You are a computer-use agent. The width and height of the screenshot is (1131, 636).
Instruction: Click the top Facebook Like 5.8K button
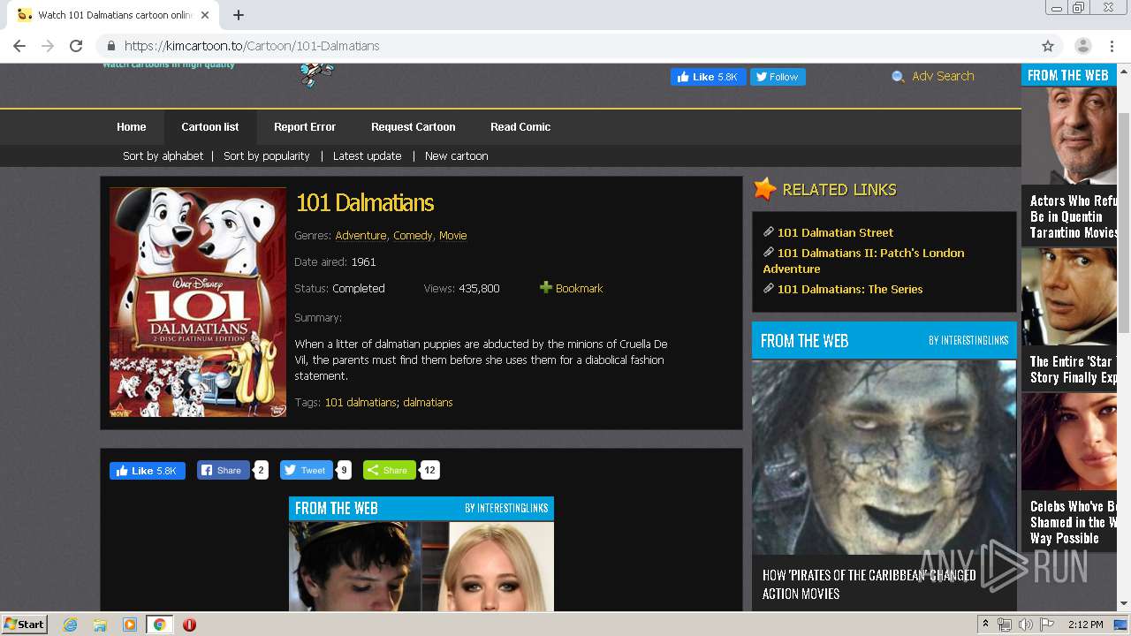pos(708,77)
